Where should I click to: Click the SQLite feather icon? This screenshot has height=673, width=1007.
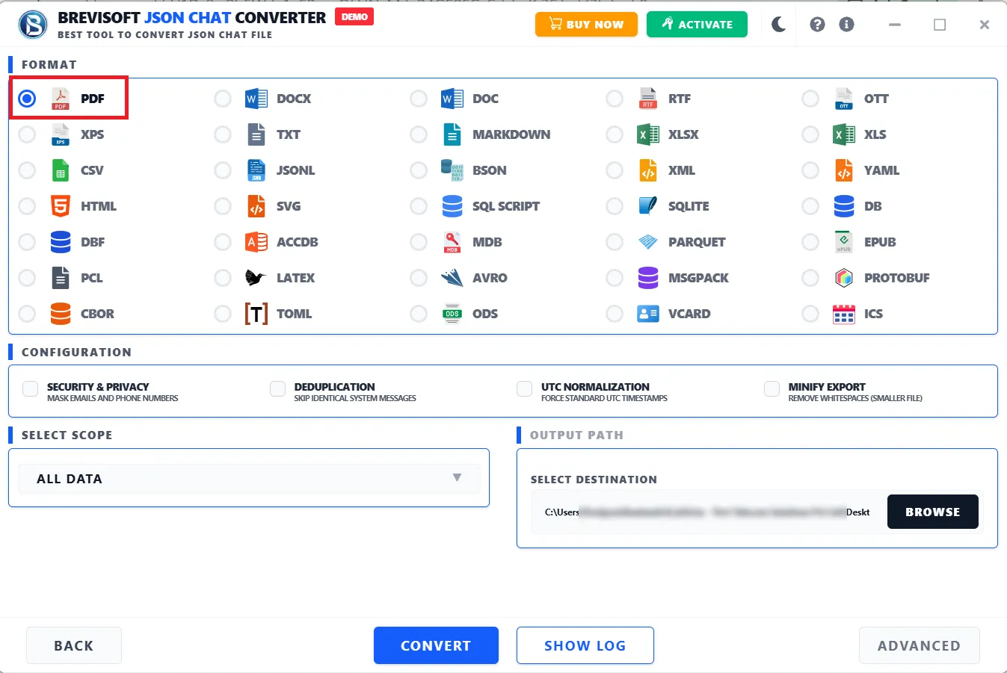(x=648, y=206)
